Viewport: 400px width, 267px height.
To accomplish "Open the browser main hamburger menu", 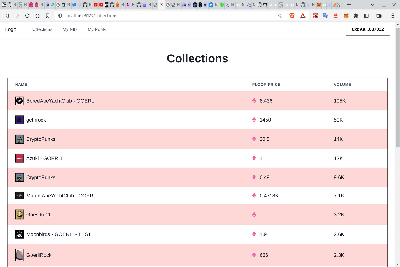I will [393, 16].
